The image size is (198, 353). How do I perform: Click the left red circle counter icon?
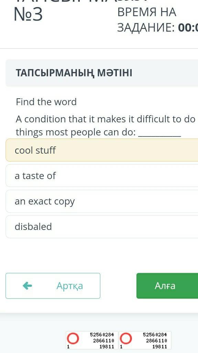tap(73, 339)
